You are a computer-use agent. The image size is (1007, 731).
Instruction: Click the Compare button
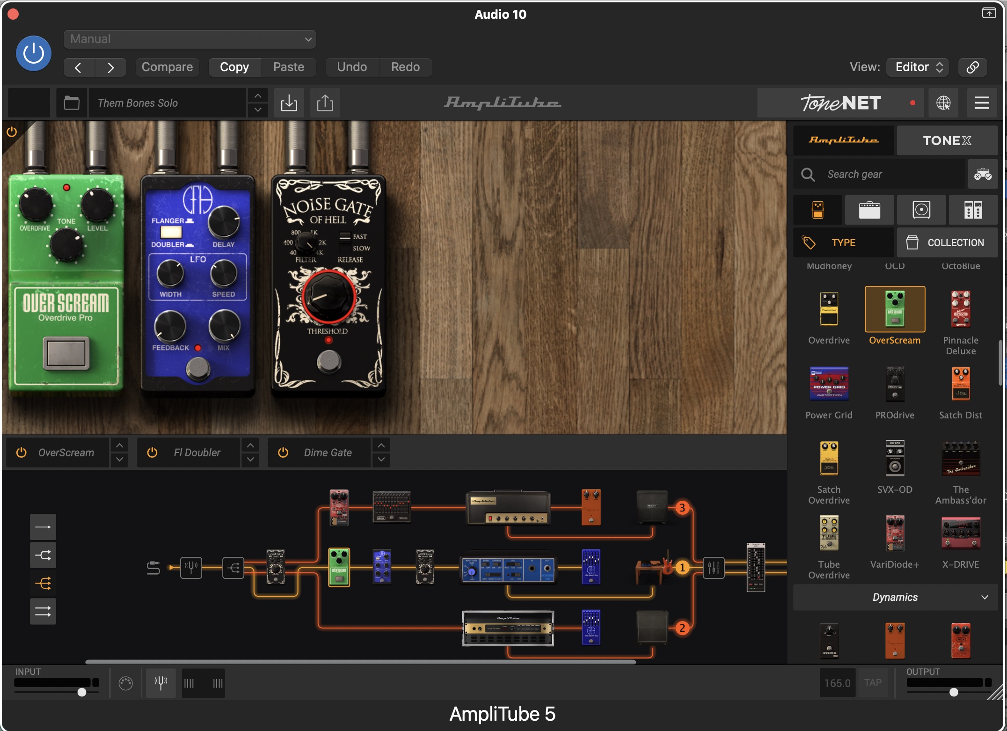(x=167, y=67)
